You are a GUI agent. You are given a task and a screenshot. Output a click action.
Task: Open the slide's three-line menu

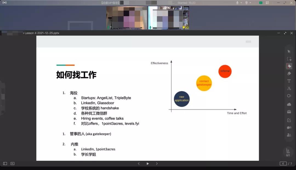[248, 42]
